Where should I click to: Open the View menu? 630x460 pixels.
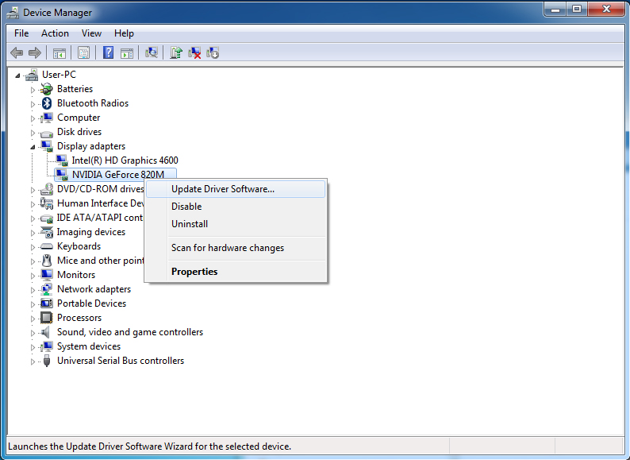[x=91, y=33]
